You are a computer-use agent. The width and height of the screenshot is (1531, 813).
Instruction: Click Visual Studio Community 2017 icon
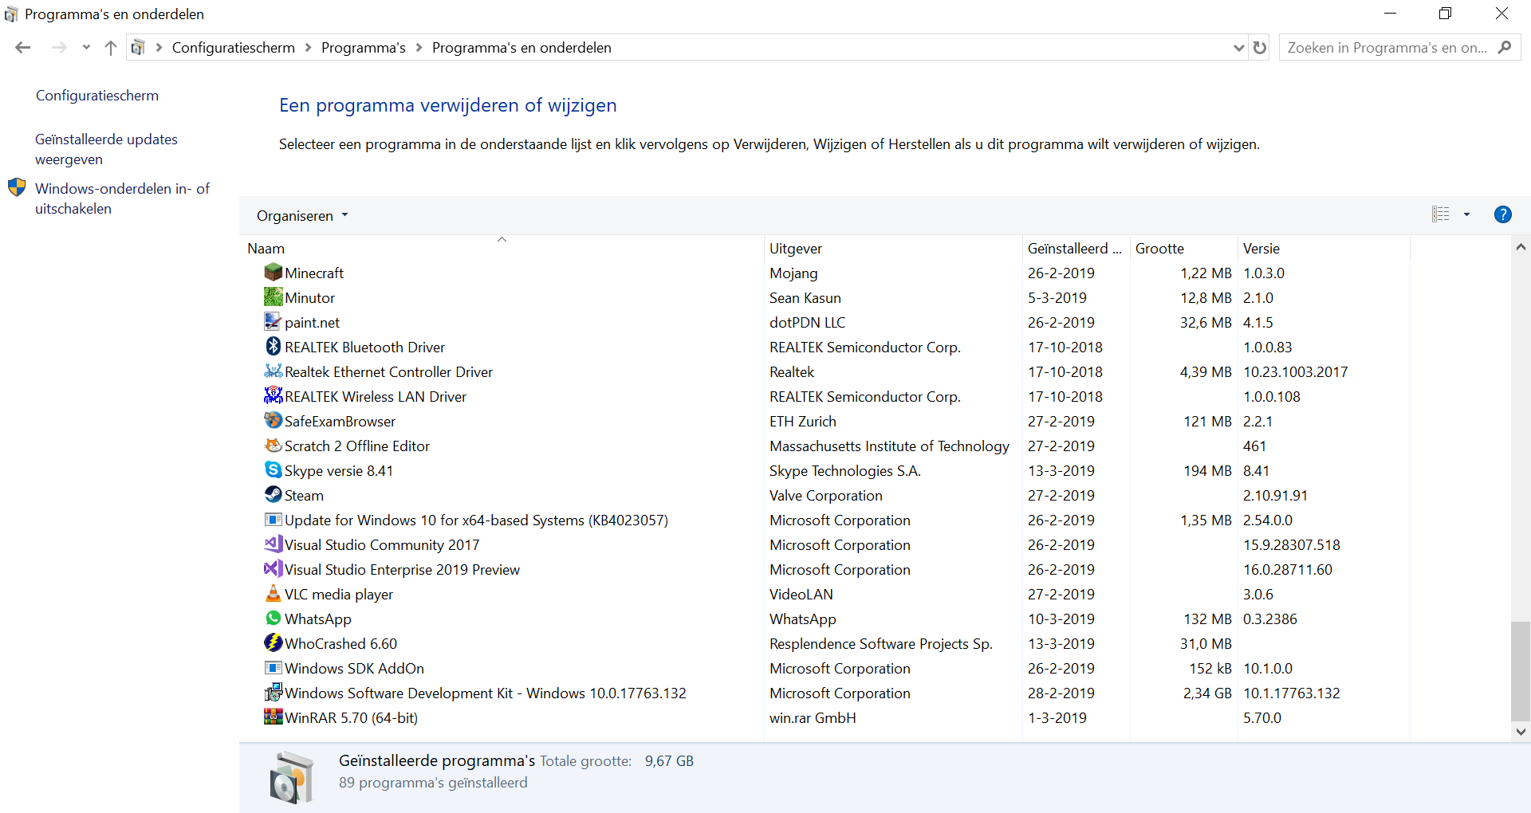(x=274, y=544)
